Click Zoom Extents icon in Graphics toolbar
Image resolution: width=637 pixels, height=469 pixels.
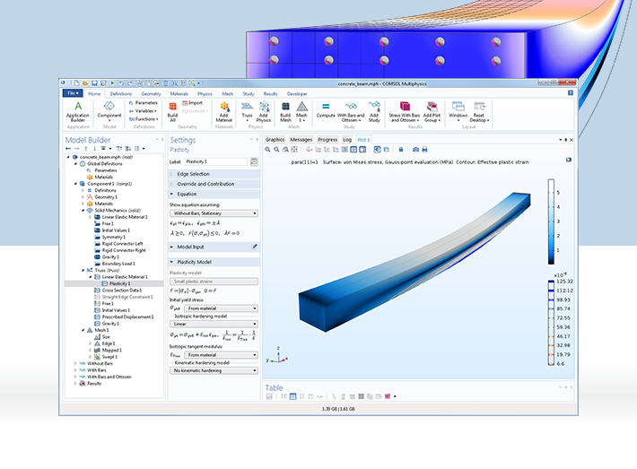[294, 150]
